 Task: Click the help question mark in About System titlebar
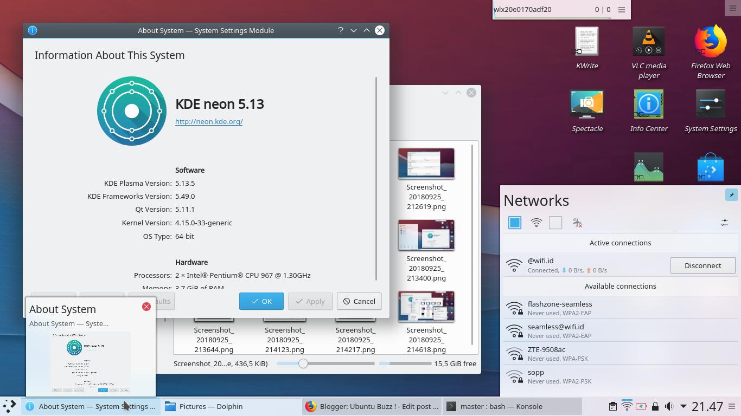pyautogui.click(x=341, y=30)
